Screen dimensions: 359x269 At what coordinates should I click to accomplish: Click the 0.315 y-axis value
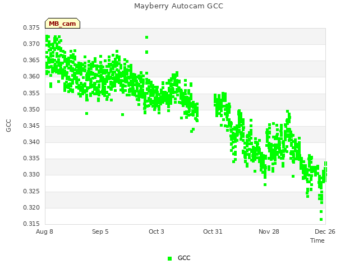pyautogui.click(x=31, y=224)
